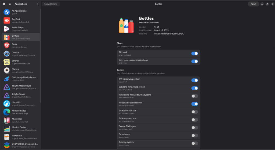Click the Bottles window title text
This screenshot has width=275, height=150.
point(158,4)
